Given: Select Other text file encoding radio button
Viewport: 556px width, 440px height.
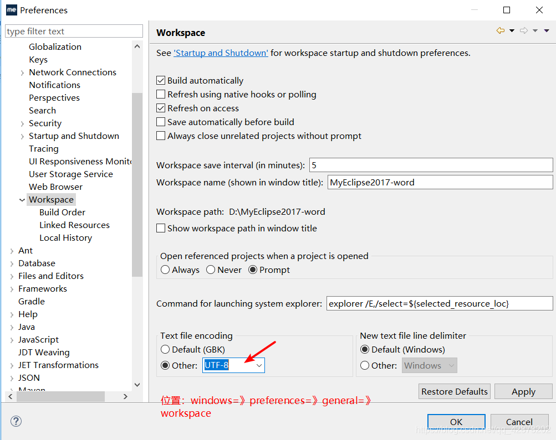Looking at the screenshot, I should coord(165,365).
